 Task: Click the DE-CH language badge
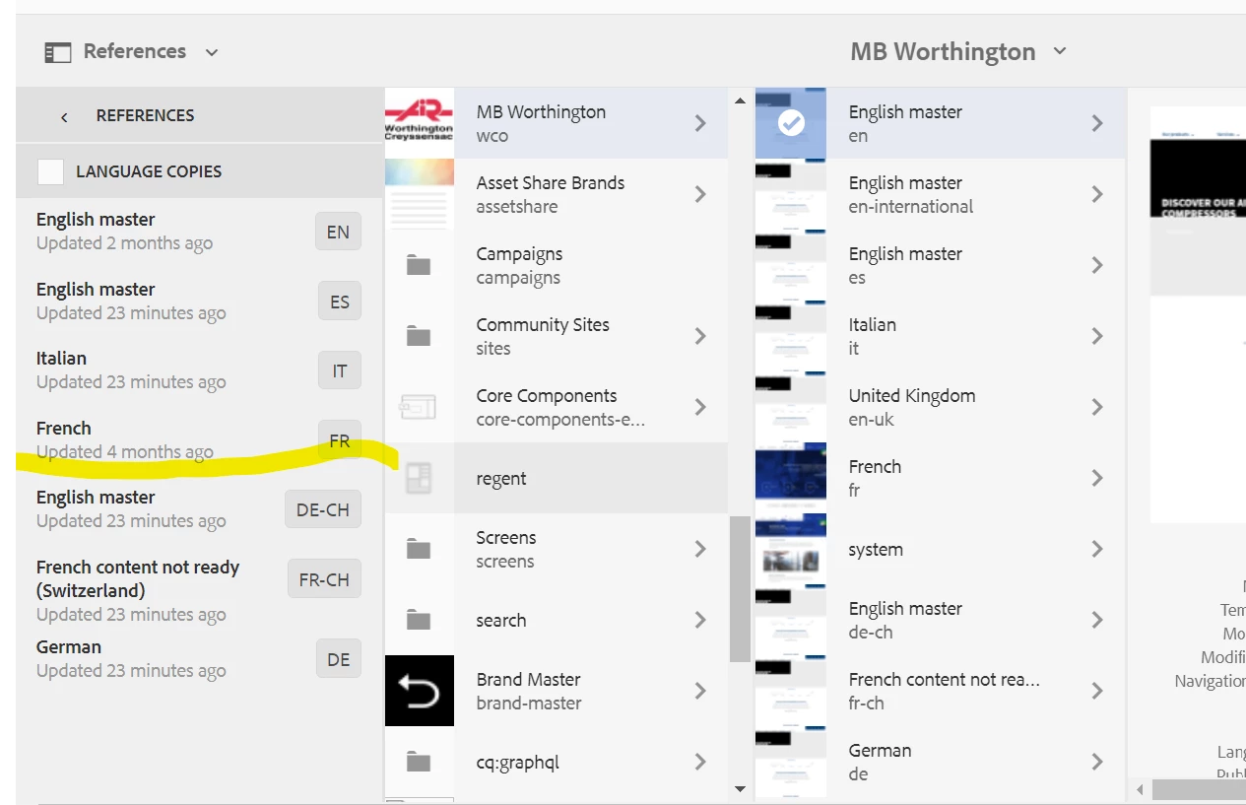point(323,510)
